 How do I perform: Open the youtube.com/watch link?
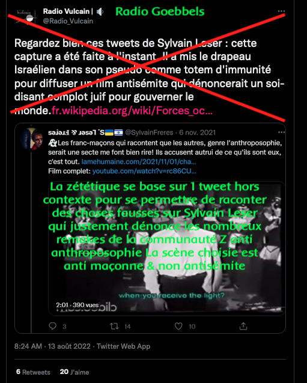pyautogui.click(x=144, y=171)
